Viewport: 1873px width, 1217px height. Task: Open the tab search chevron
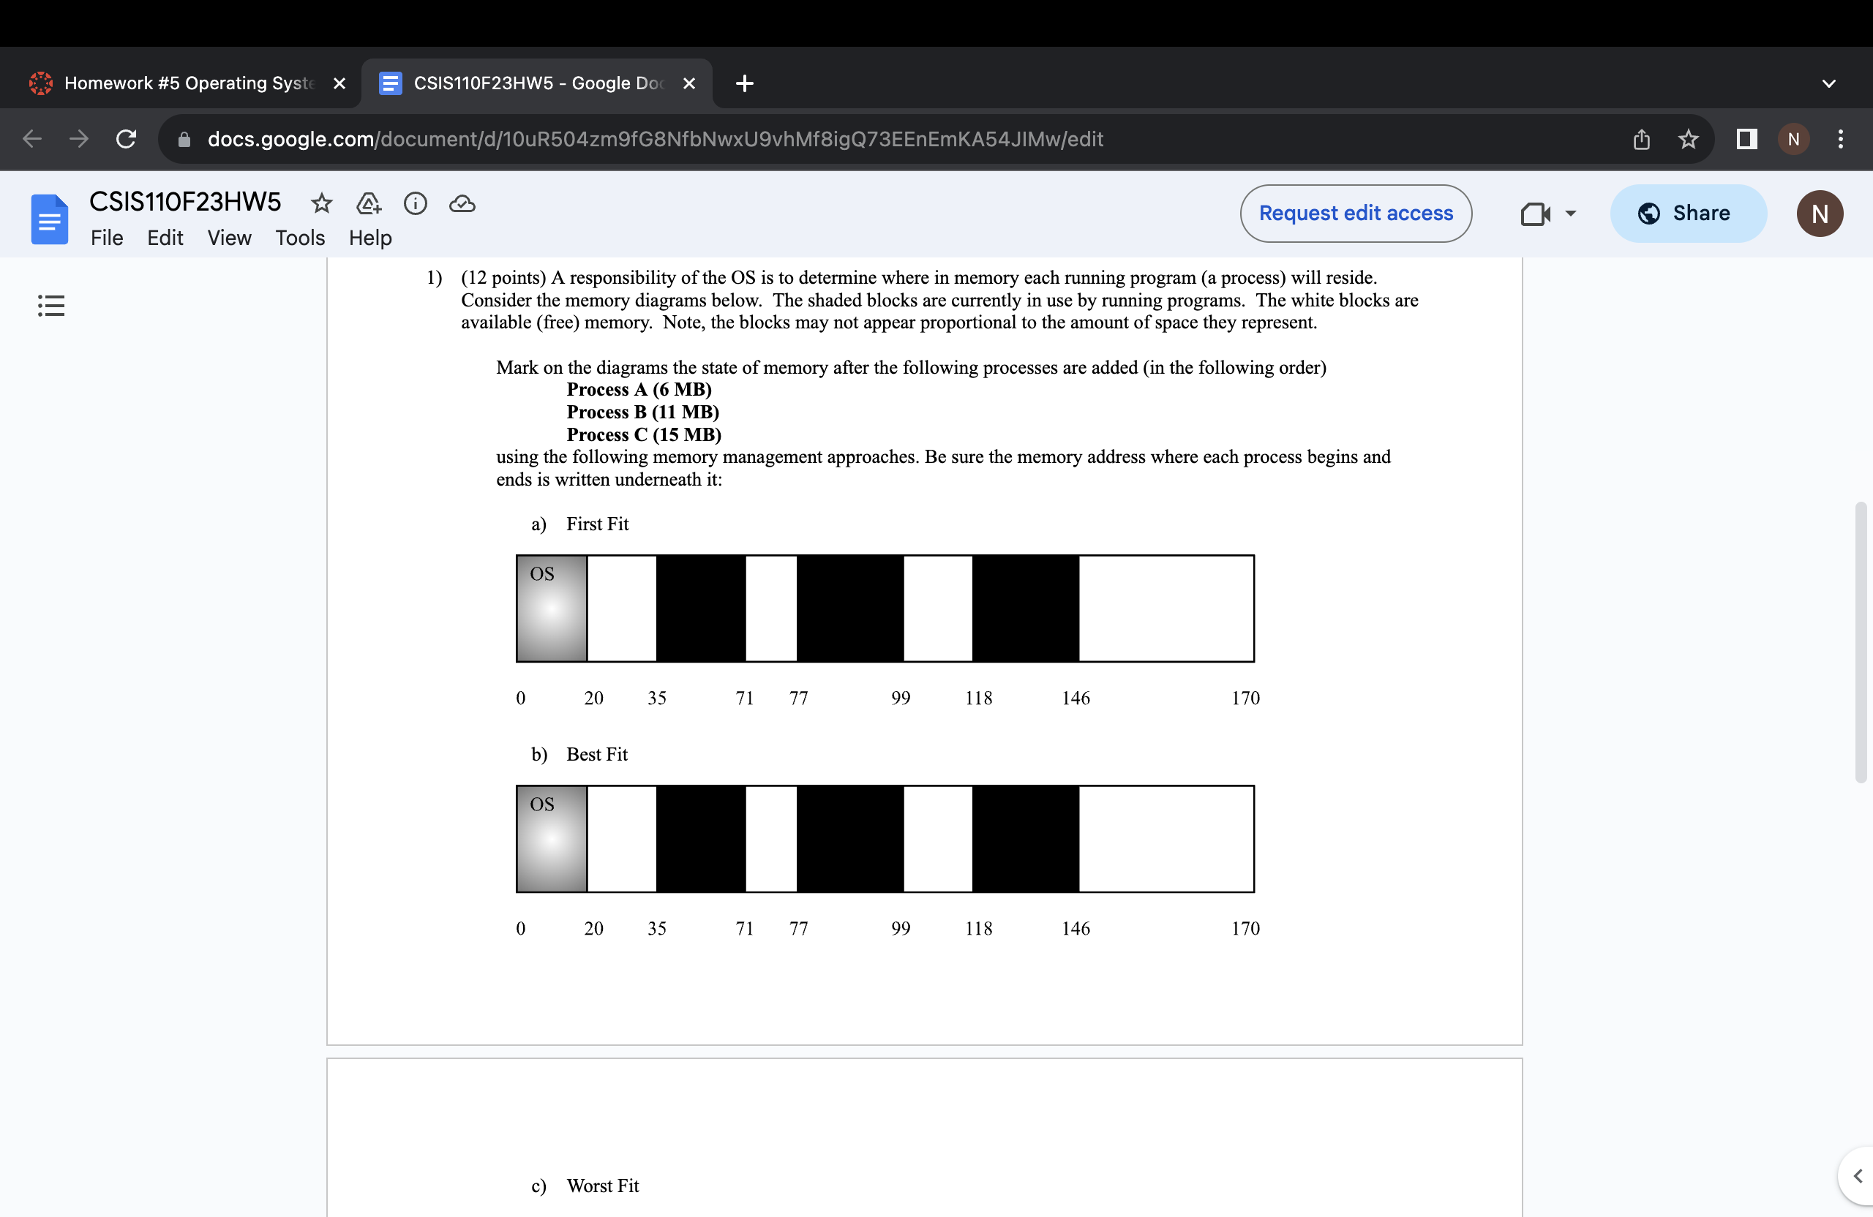coord(1828,83)
